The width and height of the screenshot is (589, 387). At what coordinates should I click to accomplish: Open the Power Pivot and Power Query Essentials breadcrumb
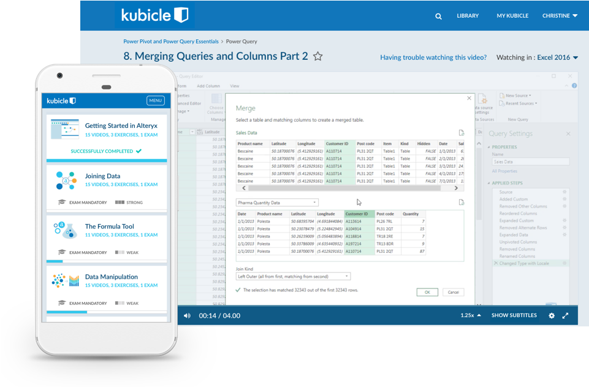[x=171, y=42]
